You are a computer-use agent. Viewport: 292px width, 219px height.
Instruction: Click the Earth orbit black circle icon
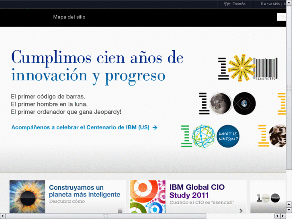[244, 103]
